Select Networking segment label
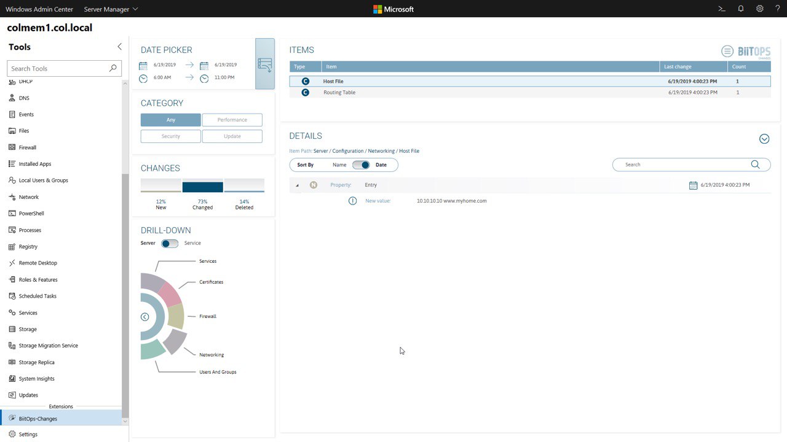 point(212,355)
